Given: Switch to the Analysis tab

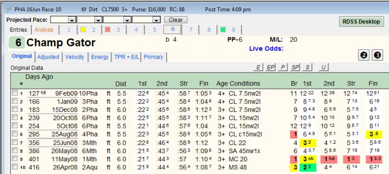Looking at the screenshot, I should (x=44, y=30).
